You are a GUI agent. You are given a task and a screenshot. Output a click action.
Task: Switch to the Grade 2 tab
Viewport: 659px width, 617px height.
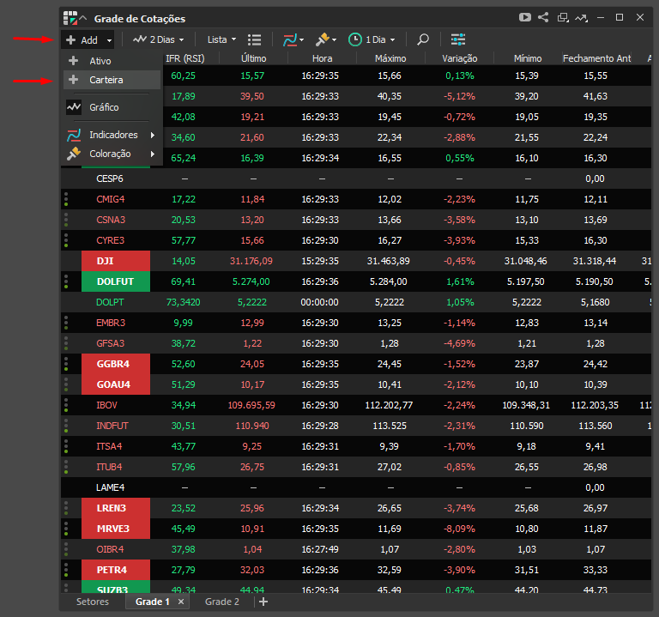(x=221, y=602)
